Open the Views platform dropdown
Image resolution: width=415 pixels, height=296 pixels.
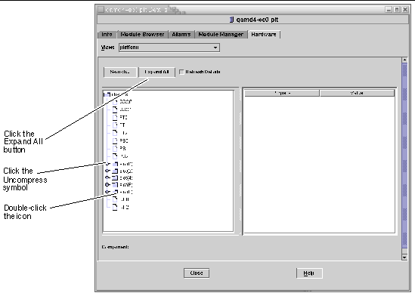[x=169, y=48]
